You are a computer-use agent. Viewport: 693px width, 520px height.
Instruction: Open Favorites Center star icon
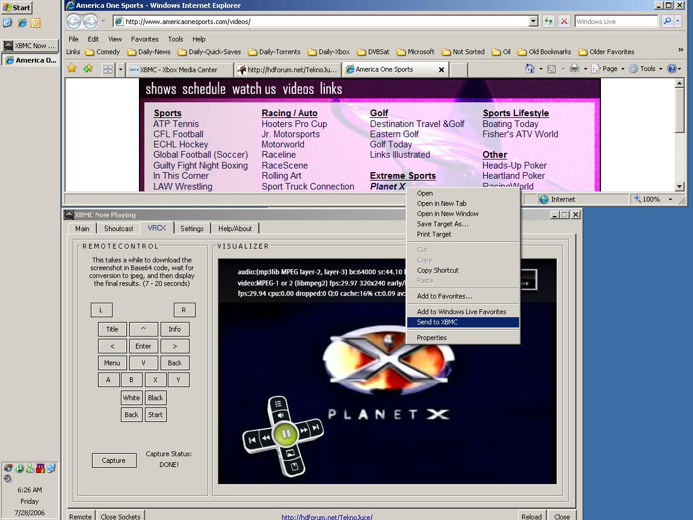[72, 69]
